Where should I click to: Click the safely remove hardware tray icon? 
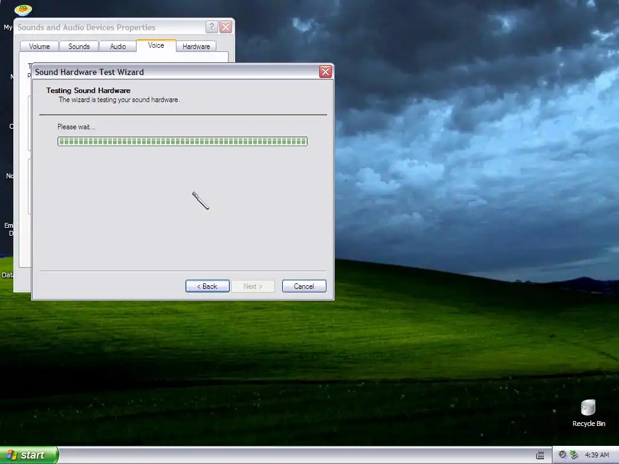574,455
